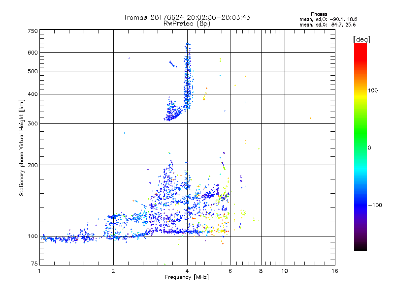The height and width of the screenshot is (295, 394).
Task: Click the x-axis tick label '1'
Action: pyautogui.click(x=39, y=271)
